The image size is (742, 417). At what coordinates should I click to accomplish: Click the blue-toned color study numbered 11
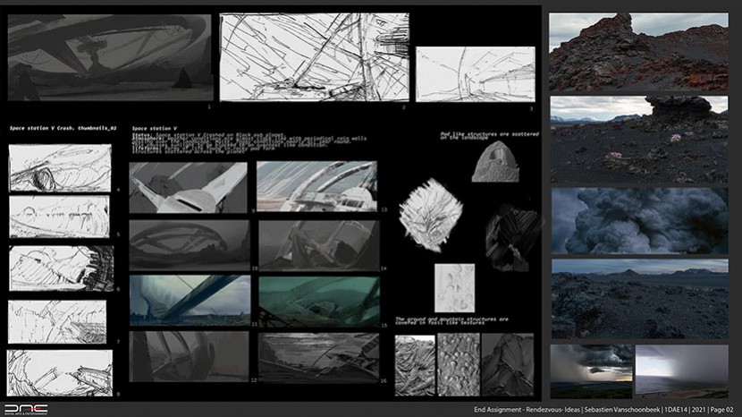[190, 300]
